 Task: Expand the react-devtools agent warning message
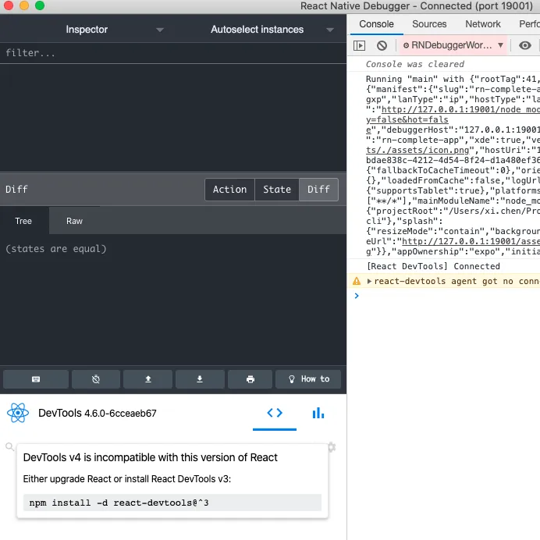point(369,282)
